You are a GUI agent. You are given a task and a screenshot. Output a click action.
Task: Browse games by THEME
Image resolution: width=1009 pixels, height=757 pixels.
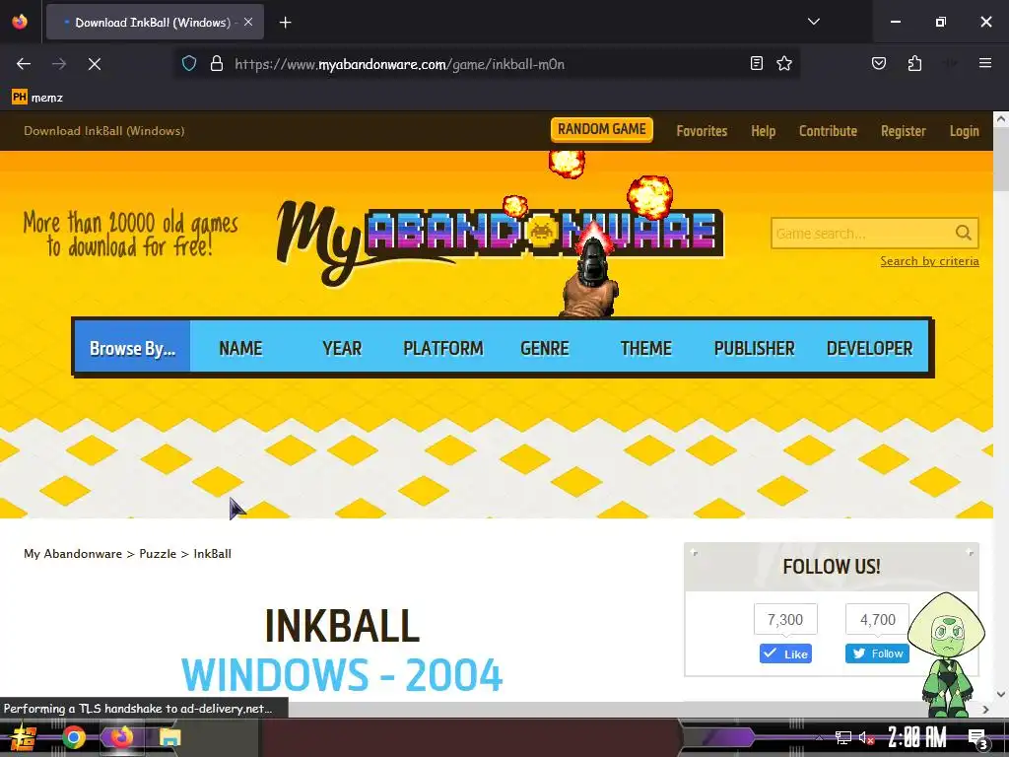coord(646,348)
